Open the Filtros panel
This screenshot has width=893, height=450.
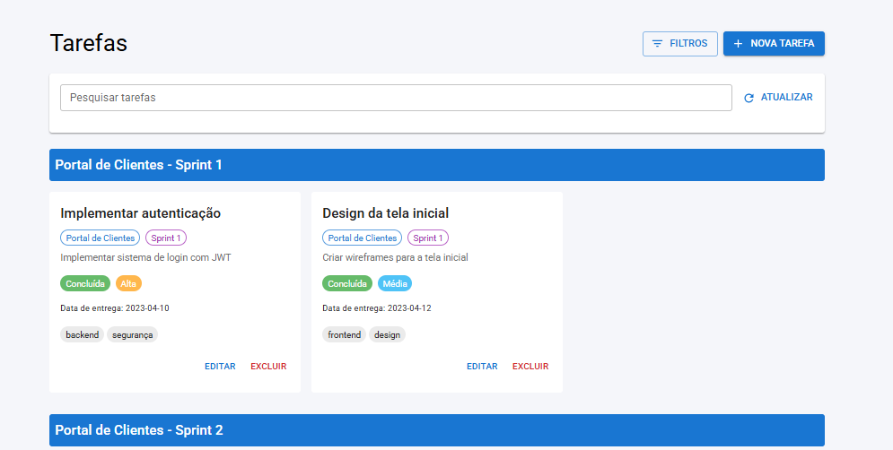click(679, 44)
